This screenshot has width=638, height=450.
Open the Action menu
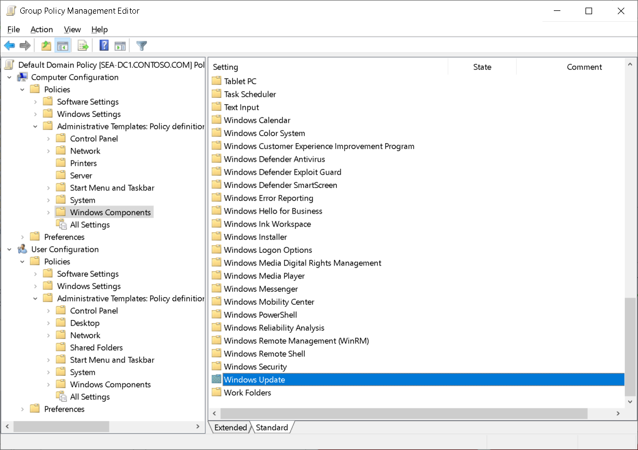click(x=42, y=29)
